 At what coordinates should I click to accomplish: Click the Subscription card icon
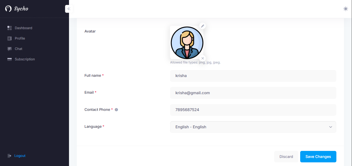click(10, 59)
